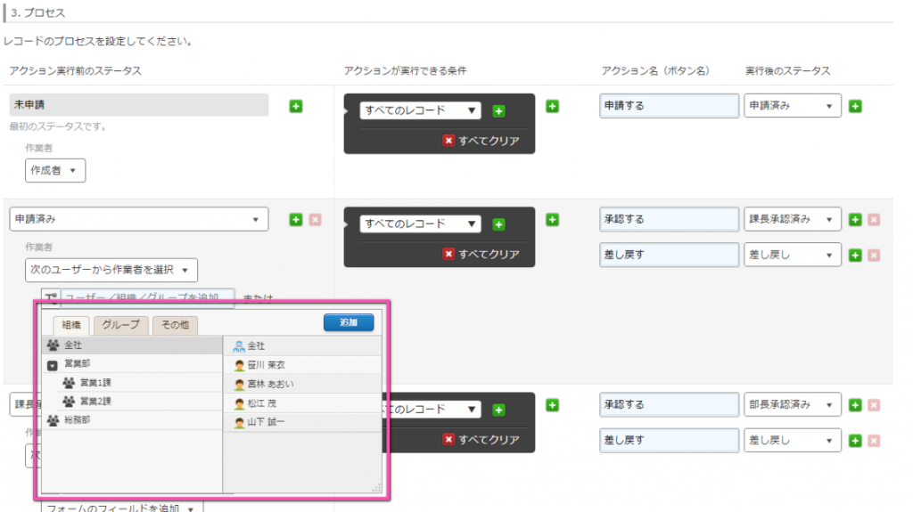Focus 承認する field beside 部長承認済み
The image size is (913, 512).
tap(669, 405)
